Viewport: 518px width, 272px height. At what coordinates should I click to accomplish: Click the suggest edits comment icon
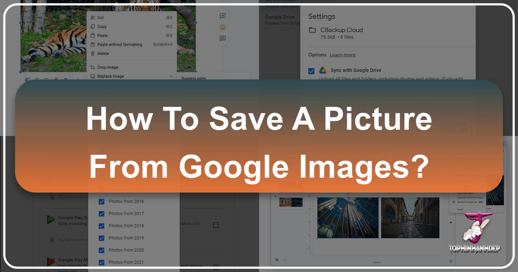222,38
